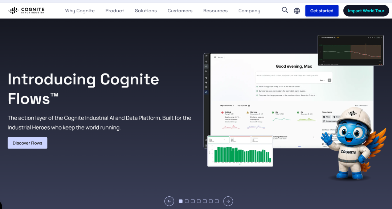This screenshot has height=209, width=392.
Task: Select the seventh carousel slide indicator
Action: (216, 201)
